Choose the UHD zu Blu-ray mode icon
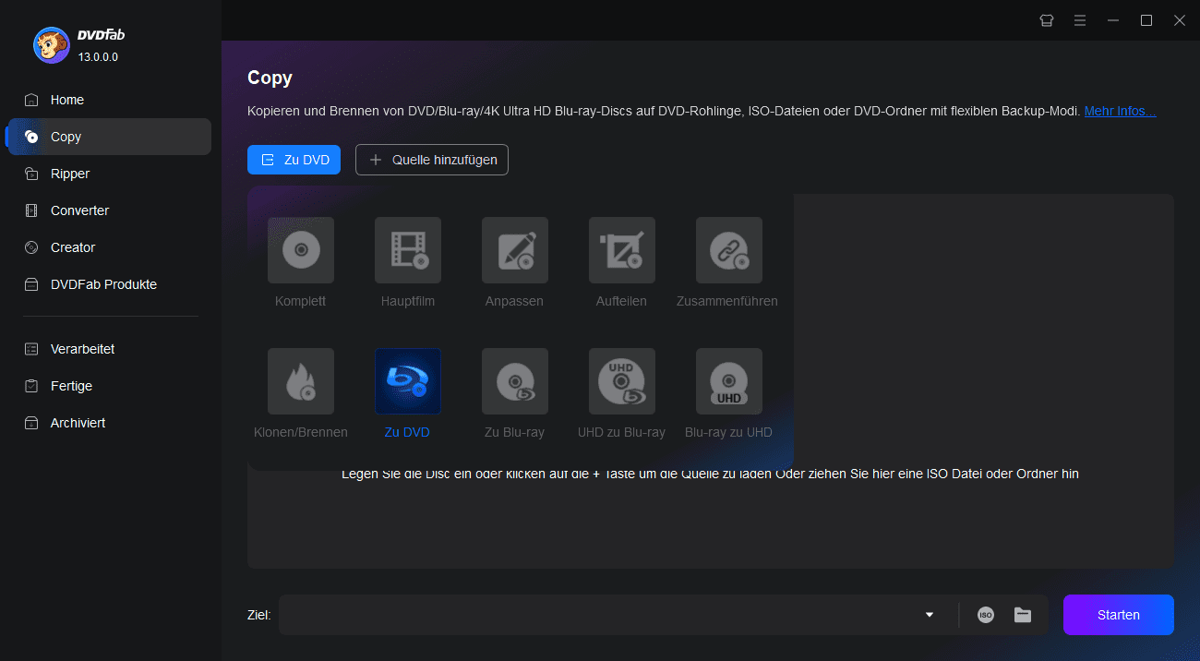Image resolution: width=1200 pixels, height=661 pixels. (x=622, y=381)
